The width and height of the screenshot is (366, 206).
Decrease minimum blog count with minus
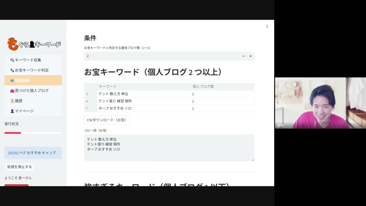(243, 56)
